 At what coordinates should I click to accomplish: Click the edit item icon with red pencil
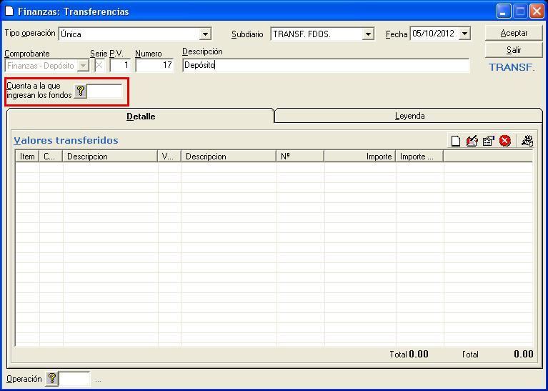[x=472, y=141]
